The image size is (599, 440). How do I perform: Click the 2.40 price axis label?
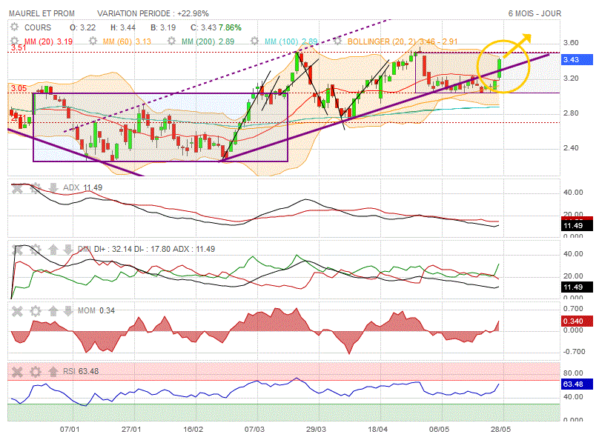coord(571,148)
